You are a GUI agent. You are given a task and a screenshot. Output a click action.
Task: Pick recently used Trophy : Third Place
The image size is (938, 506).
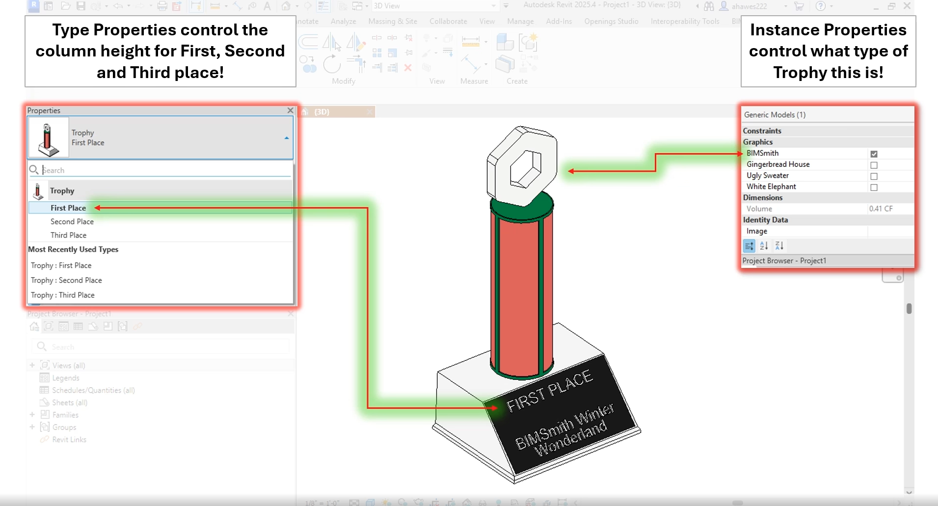click(x=62, y=295)
